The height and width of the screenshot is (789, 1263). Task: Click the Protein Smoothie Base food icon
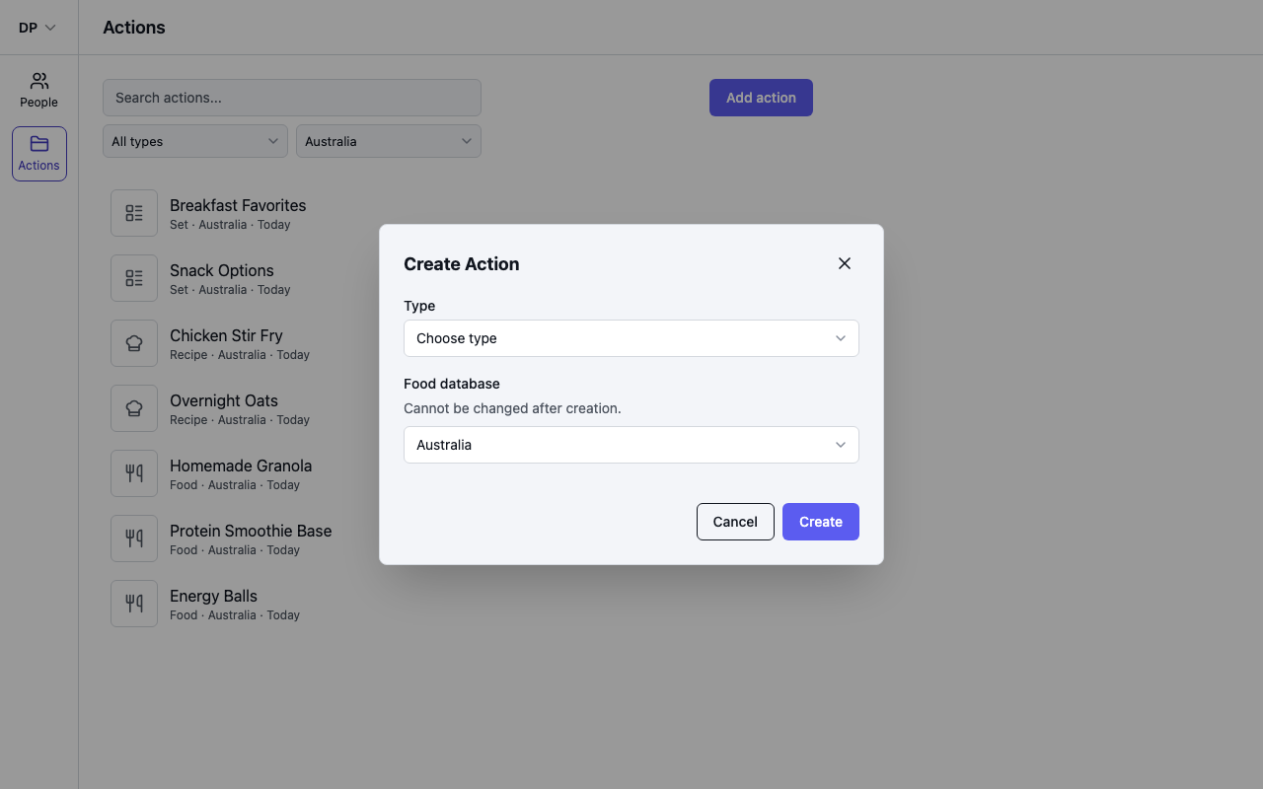click(134, 538)
